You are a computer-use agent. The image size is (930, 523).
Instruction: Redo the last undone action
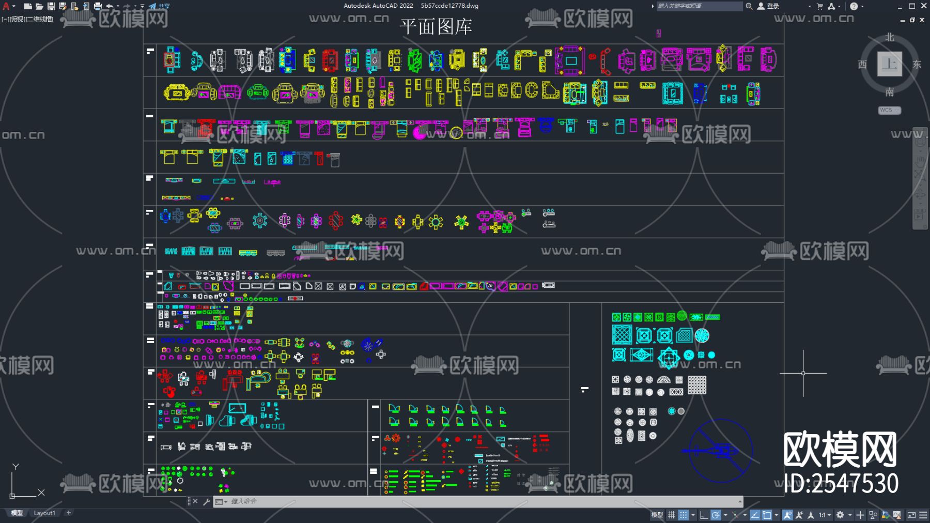coord(127,6)
